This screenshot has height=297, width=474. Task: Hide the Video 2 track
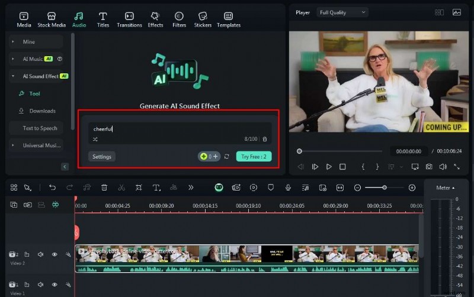click(x=55, y=254)
